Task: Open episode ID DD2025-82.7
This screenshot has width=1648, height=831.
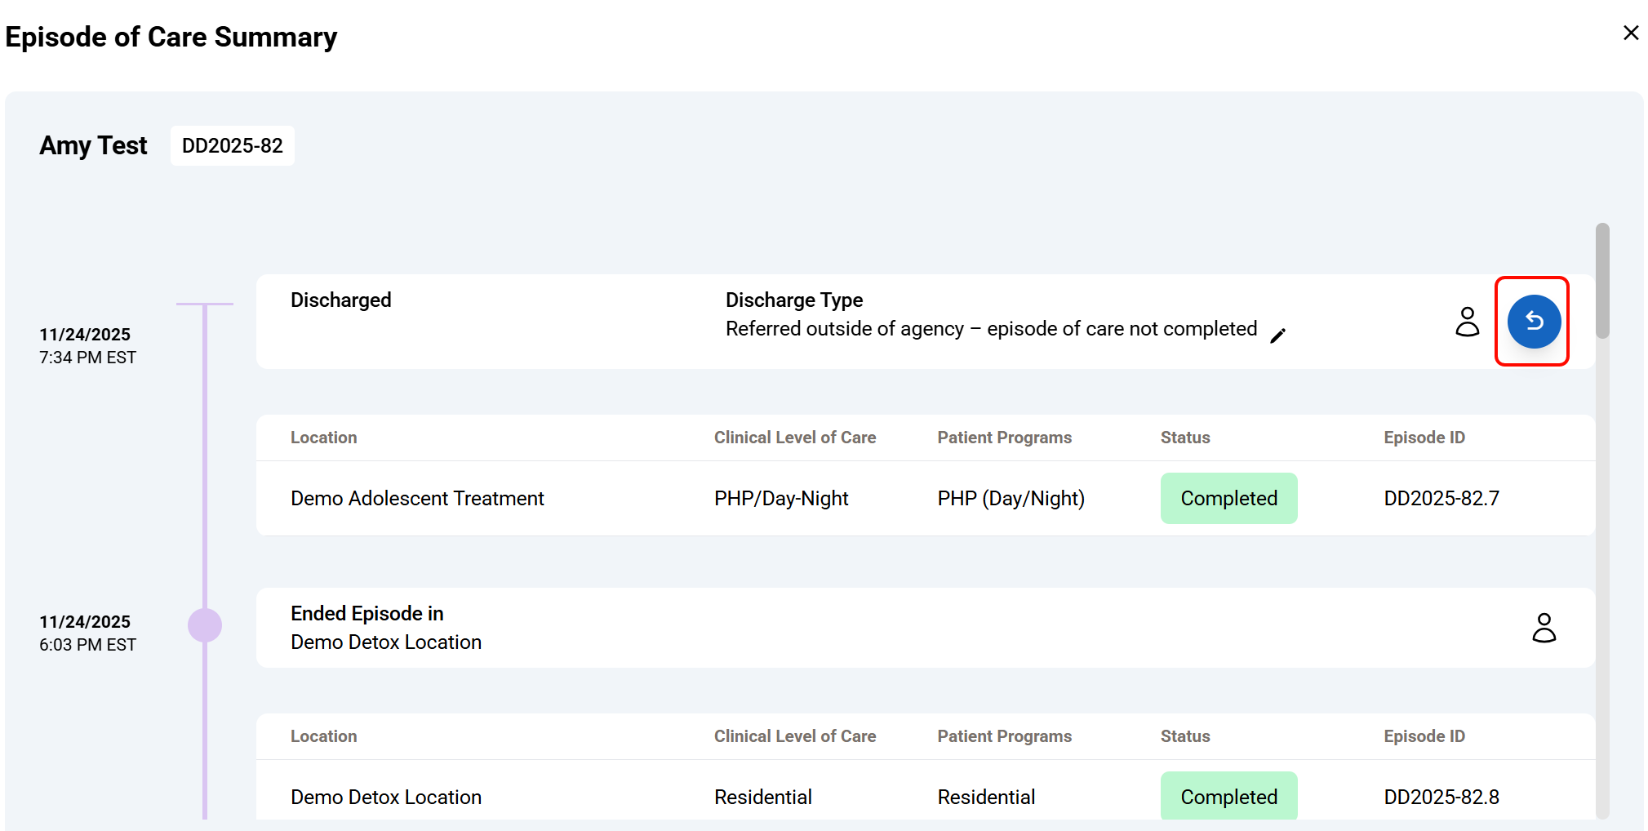Action: tap(1441, 498)
